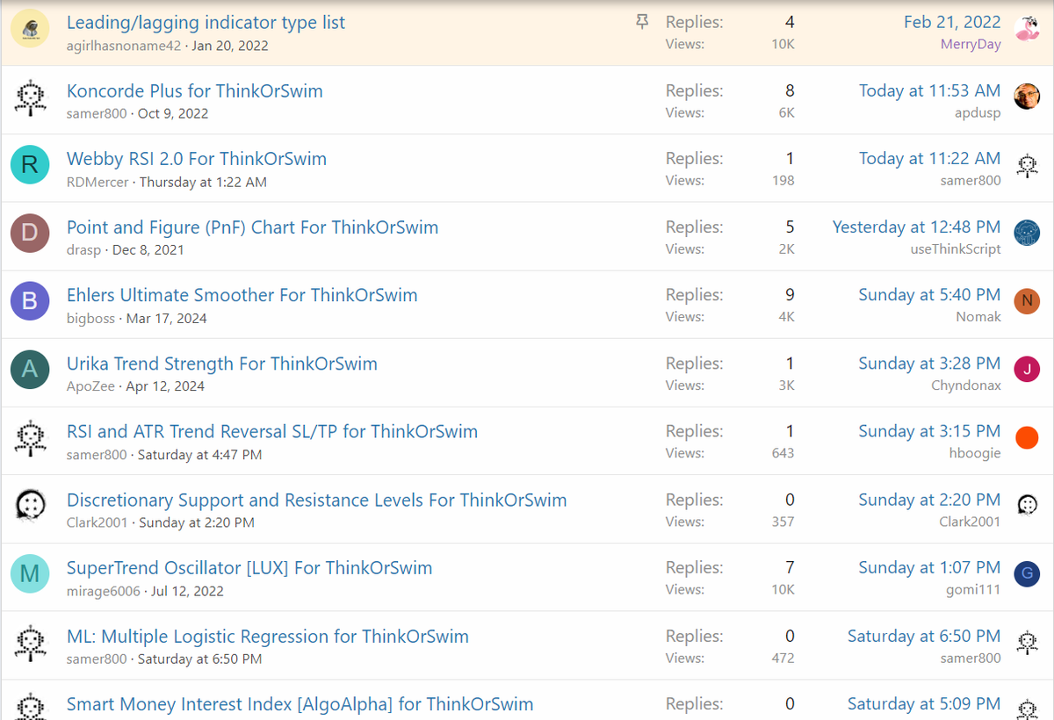This screenshot has width=1054, height=720.
Task: Click apdusp's last-poster avatar photo
Action: pos(1027,97)
